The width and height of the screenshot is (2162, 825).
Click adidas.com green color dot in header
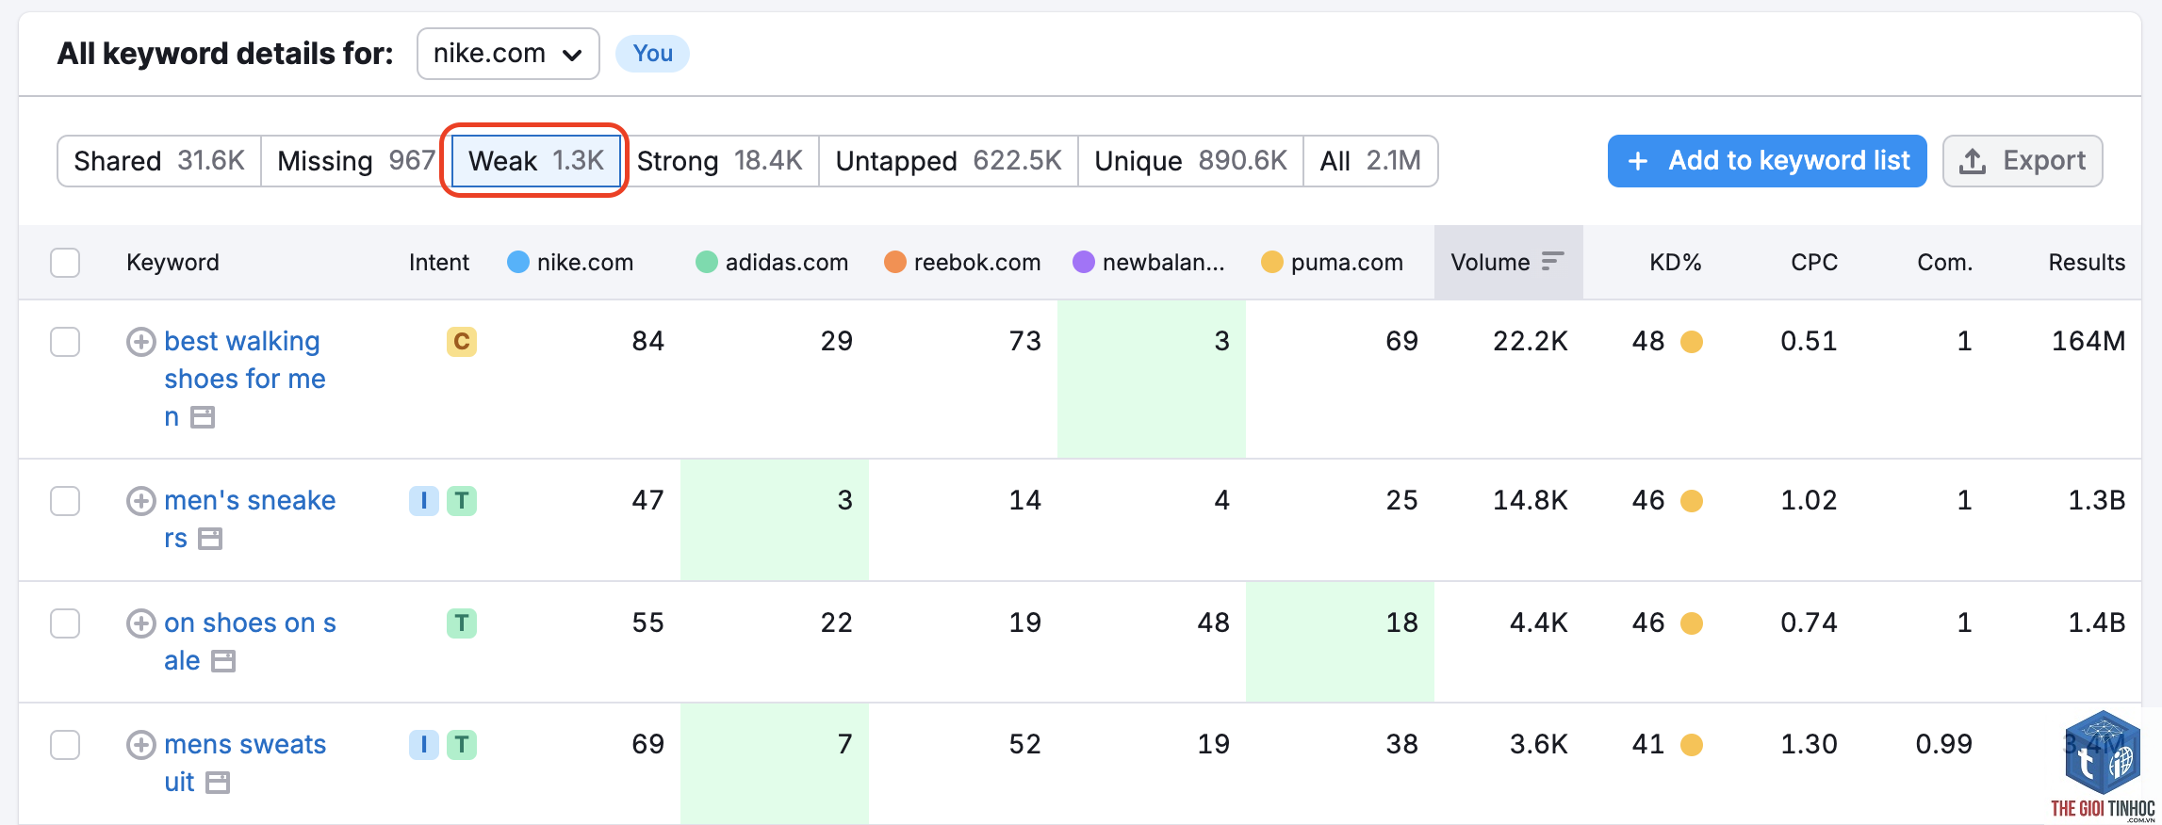[706, 262]
